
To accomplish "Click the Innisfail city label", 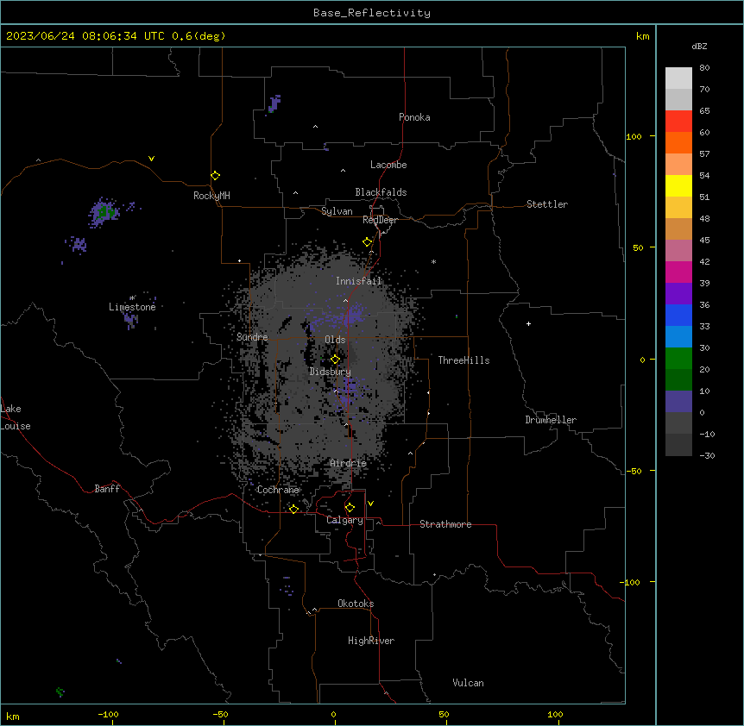I will click(359, 281).
